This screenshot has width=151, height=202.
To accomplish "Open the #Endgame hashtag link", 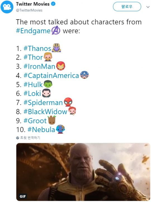I will pyautogui.click(x=33, y=31).
